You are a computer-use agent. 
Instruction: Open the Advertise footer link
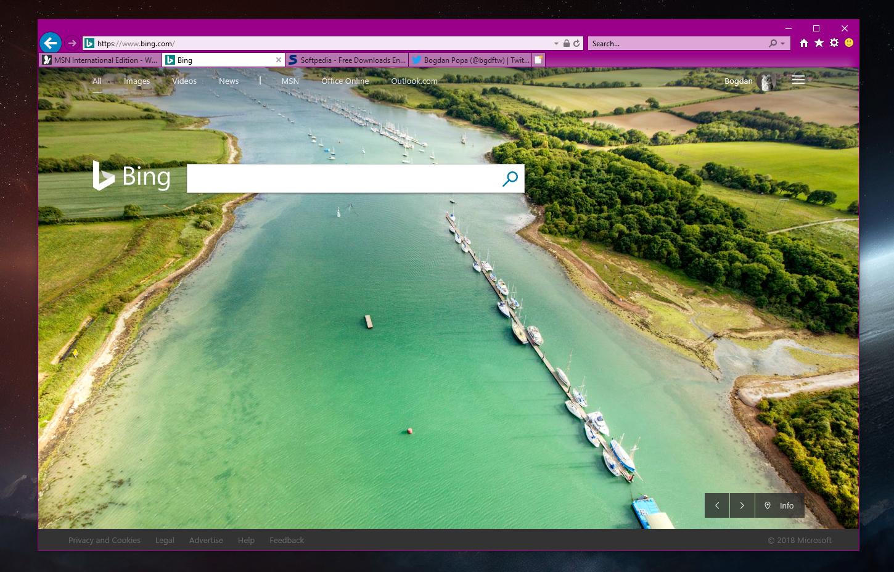[206, 540]
